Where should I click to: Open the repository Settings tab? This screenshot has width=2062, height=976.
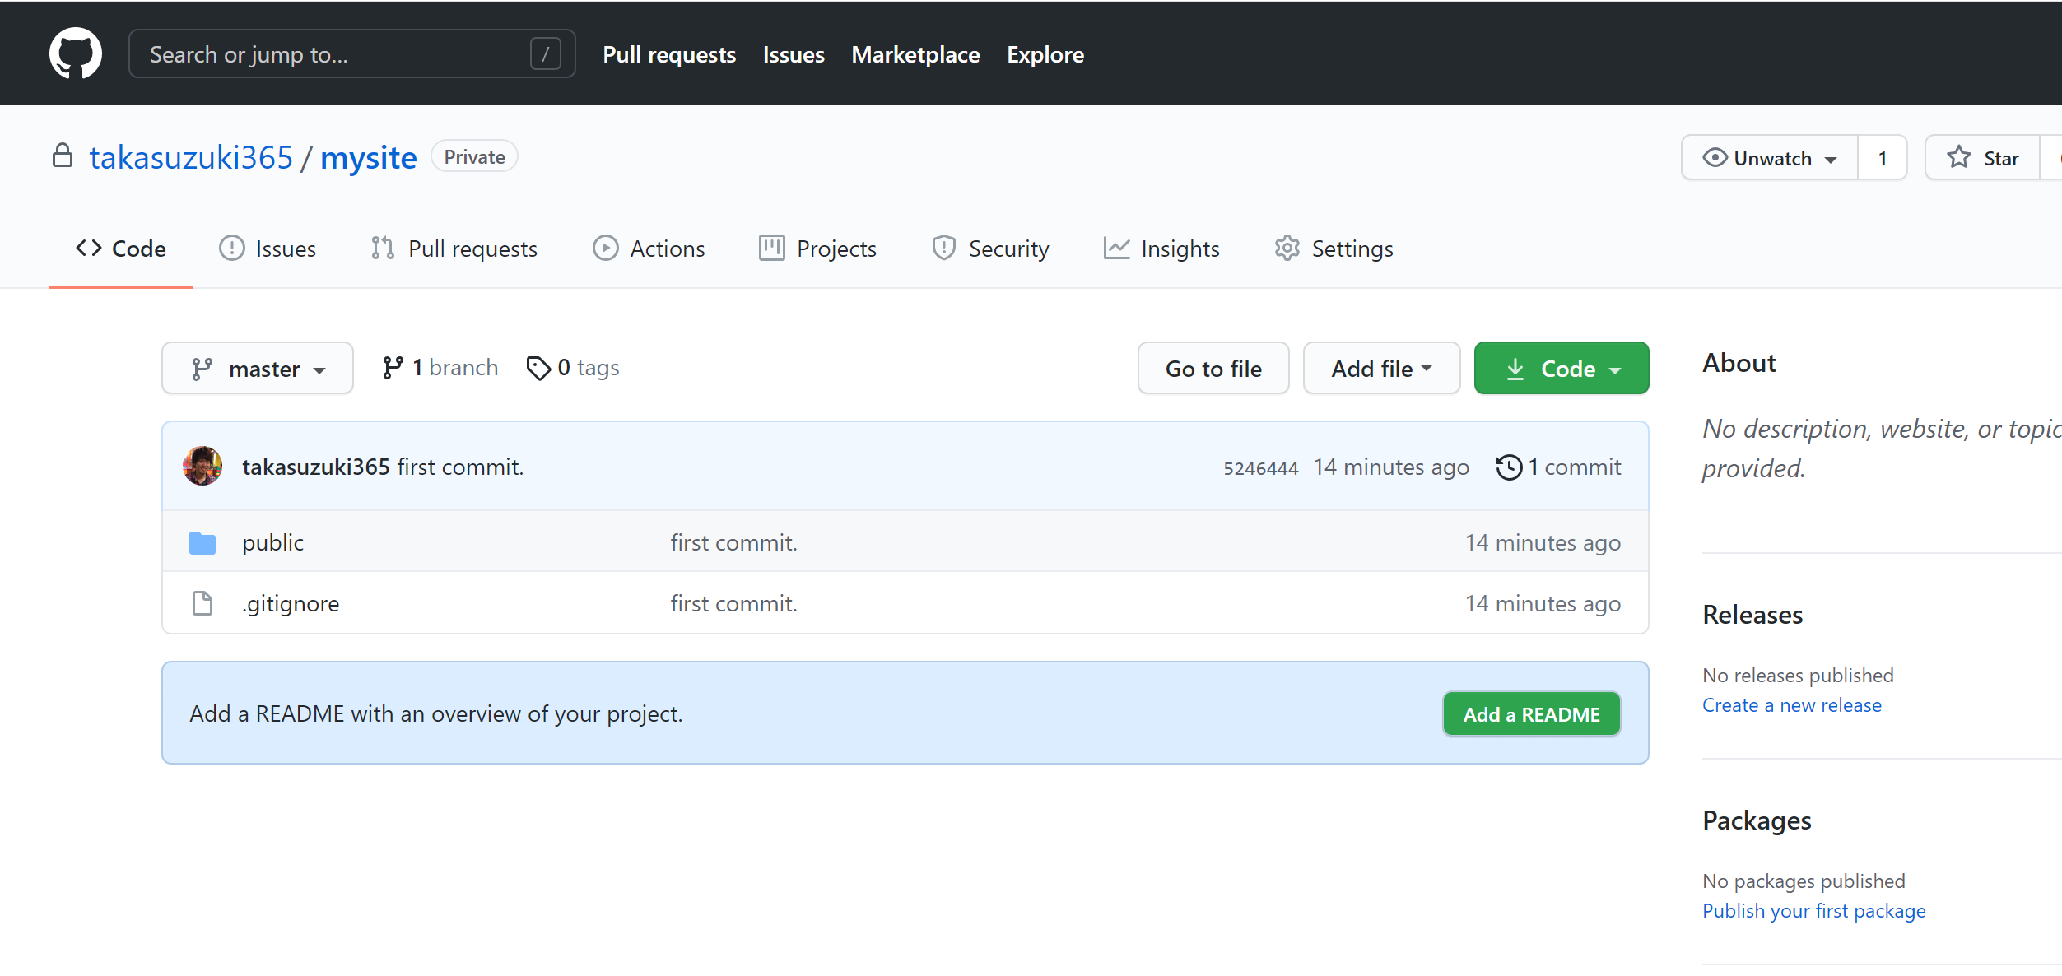tap(1334, 249)
